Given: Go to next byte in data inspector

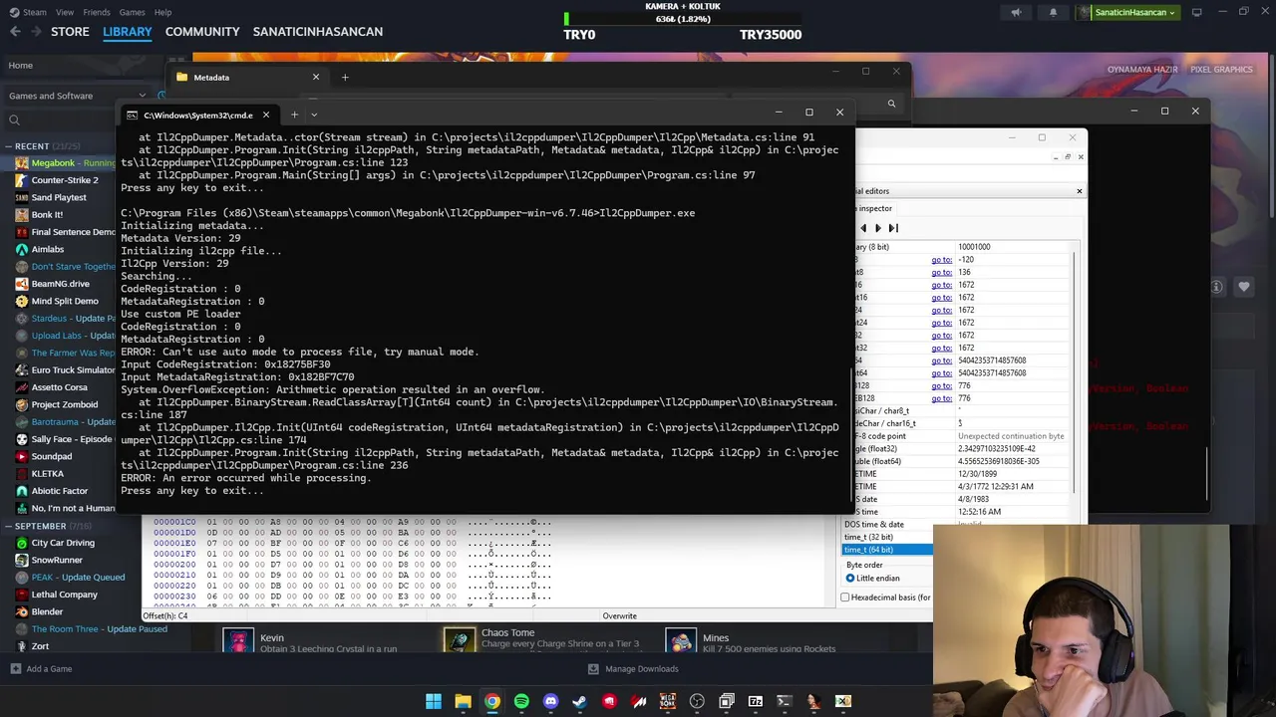Looking at the screenshot, I should click(878, 228).
